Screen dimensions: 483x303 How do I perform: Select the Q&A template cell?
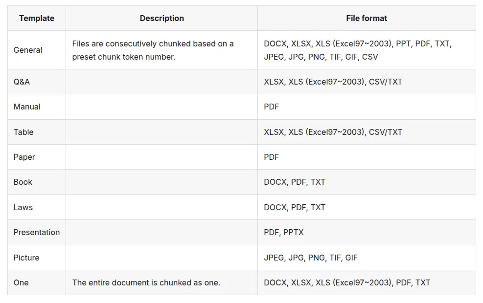point(37,82)
